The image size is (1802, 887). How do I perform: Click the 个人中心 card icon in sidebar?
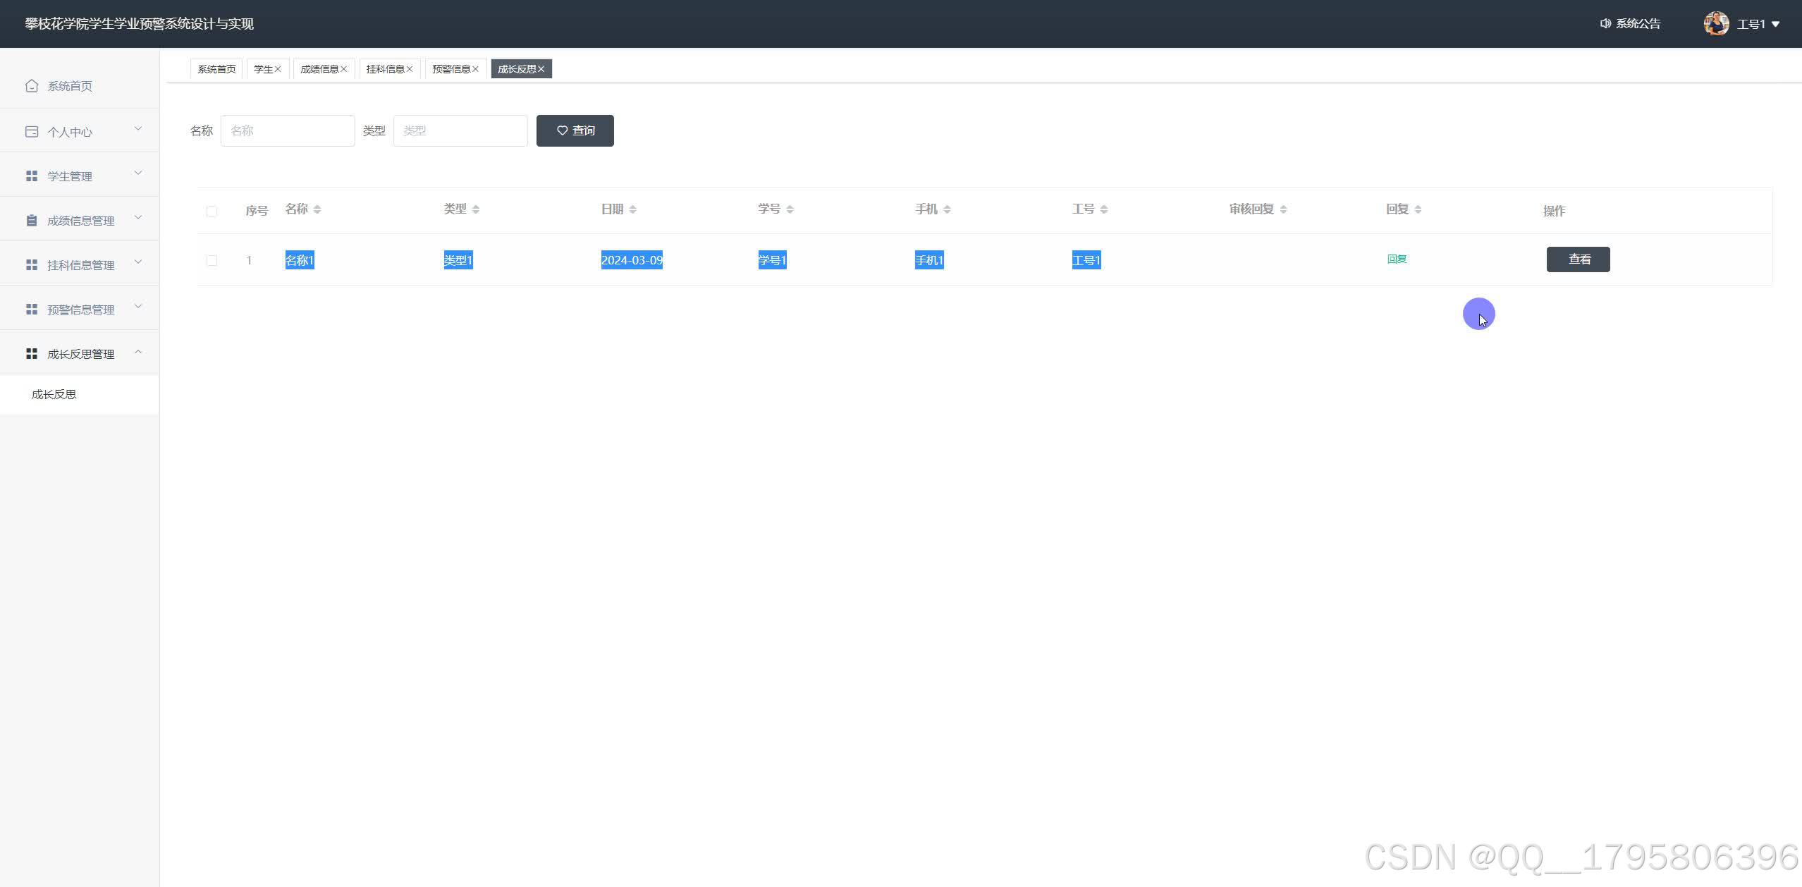click(32, 132)
